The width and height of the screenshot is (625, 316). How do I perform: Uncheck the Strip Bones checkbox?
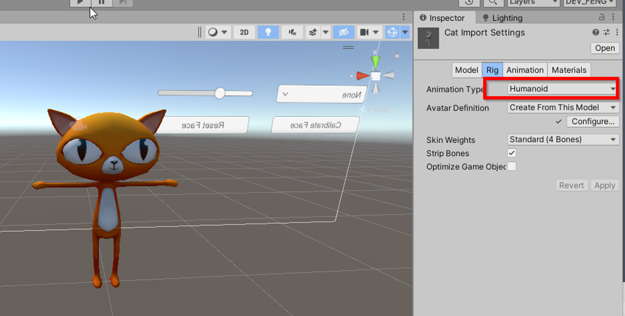(x=512, y=153)
